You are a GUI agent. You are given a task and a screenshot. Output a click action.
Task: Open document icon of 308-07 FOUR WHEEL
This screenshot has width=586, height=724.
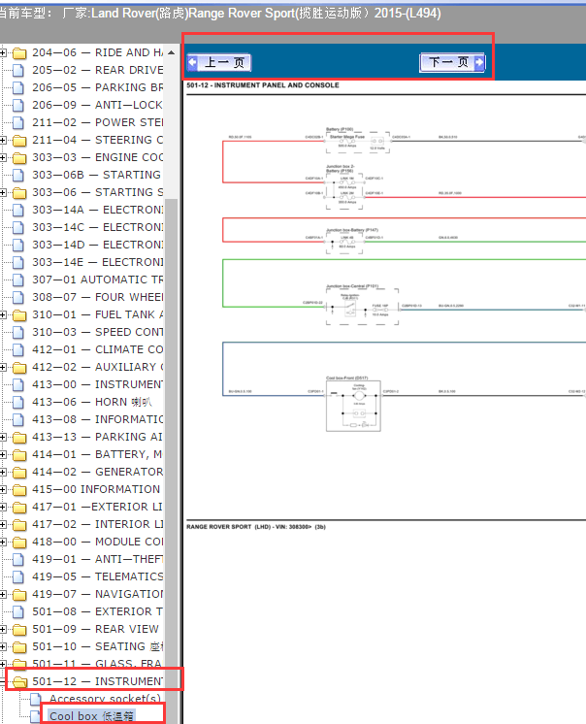(x=18, y=297)
